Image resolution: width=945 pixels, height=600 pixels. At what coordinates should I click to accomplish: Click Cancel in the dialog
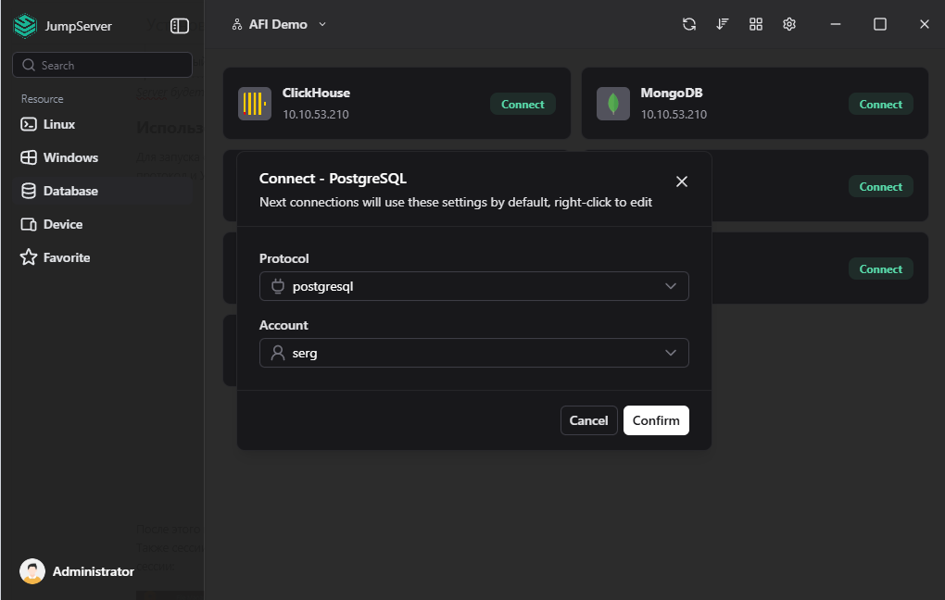[x=588, y=420]
